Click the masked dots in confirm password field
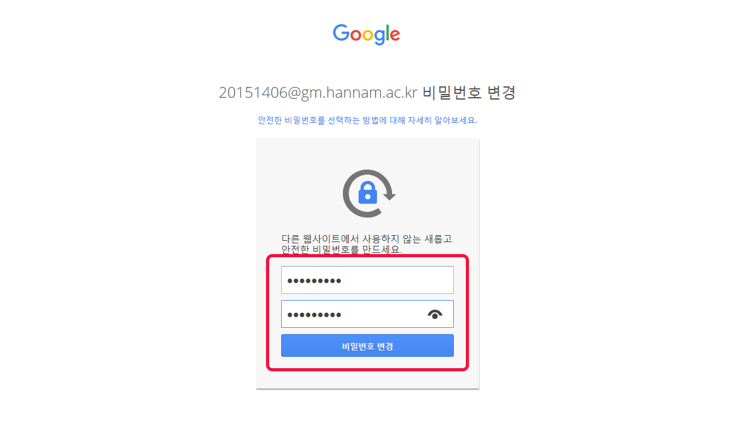 click(x=314, y=315)
